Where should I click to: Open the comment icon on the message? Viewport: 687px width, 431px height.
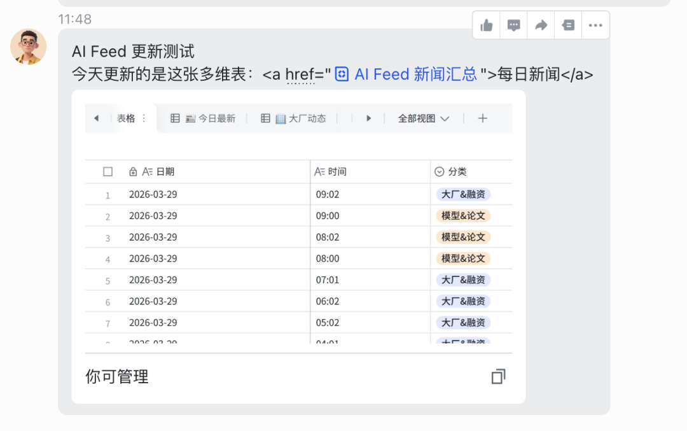pyautogui.click(x=513, y=25)
